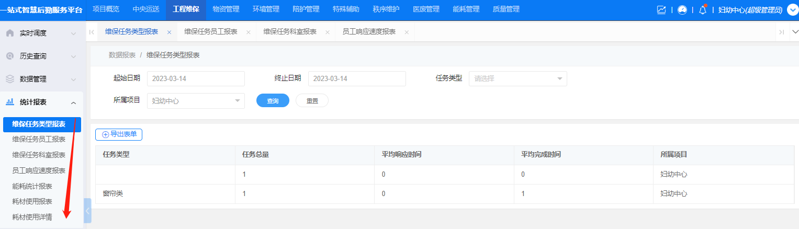Open 能耗管理 in top navigation
The image size is (799, 229).
tap(466, 9)
